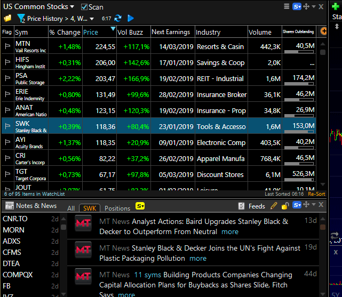Toggle the flag for SWK row
Image resolution: width=342 pixels, height=297 pixels.
(x=7, y=126)
